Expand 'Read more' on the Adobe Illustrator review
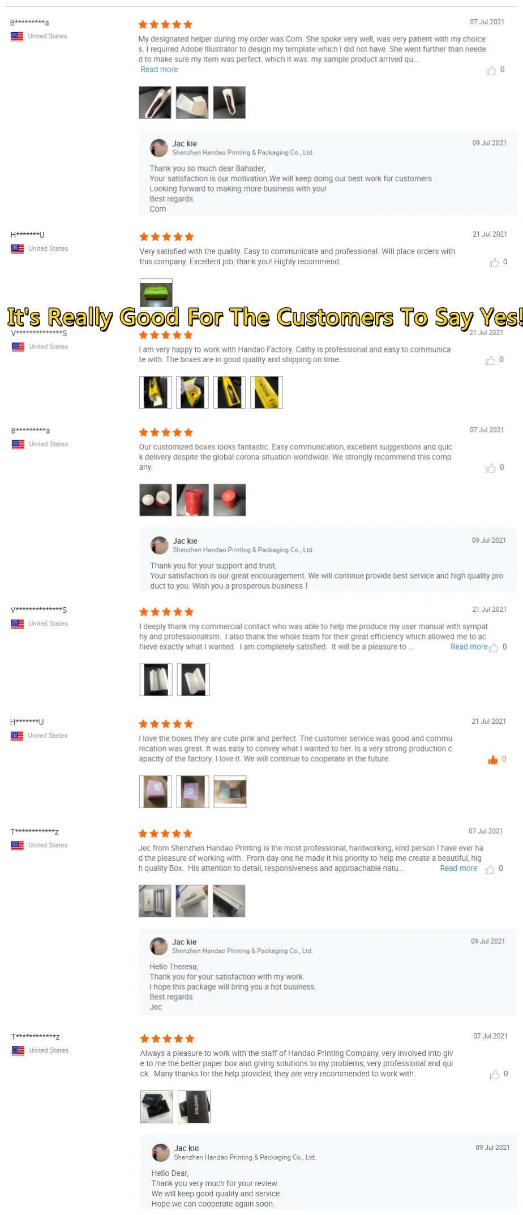This screenshot has height=1215, width=523. pyautogui.click(x=159, y=70)
